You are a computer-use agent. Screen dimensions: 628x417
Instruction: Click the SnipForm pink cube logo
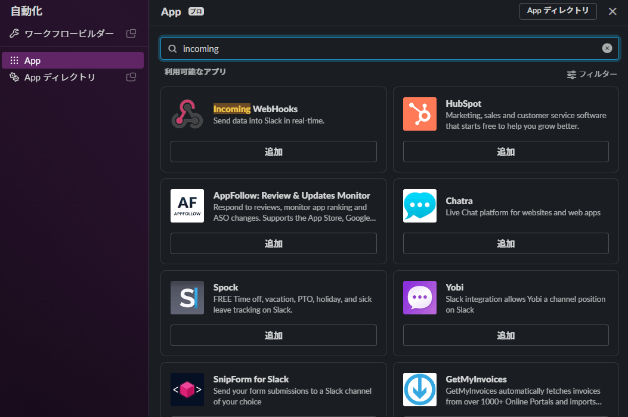[187, 390]
